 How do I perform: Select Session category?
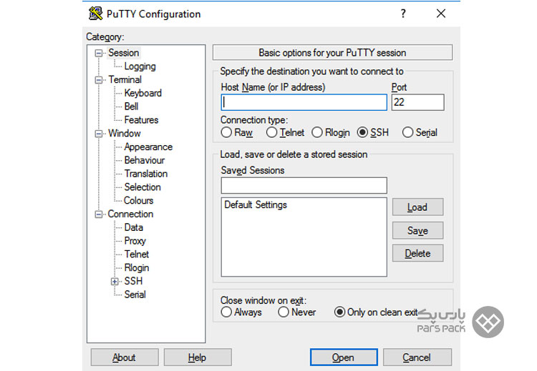tap(124, 53)
